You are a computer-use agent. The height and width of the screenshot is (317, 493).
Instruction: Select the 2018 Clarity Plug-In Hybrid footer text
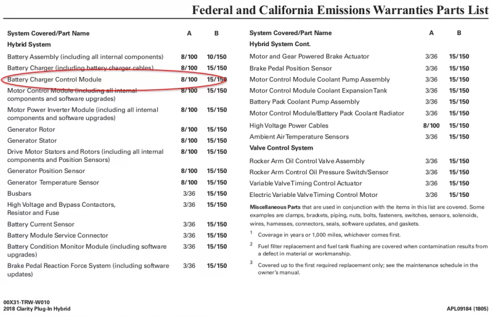tap(36, 309)
